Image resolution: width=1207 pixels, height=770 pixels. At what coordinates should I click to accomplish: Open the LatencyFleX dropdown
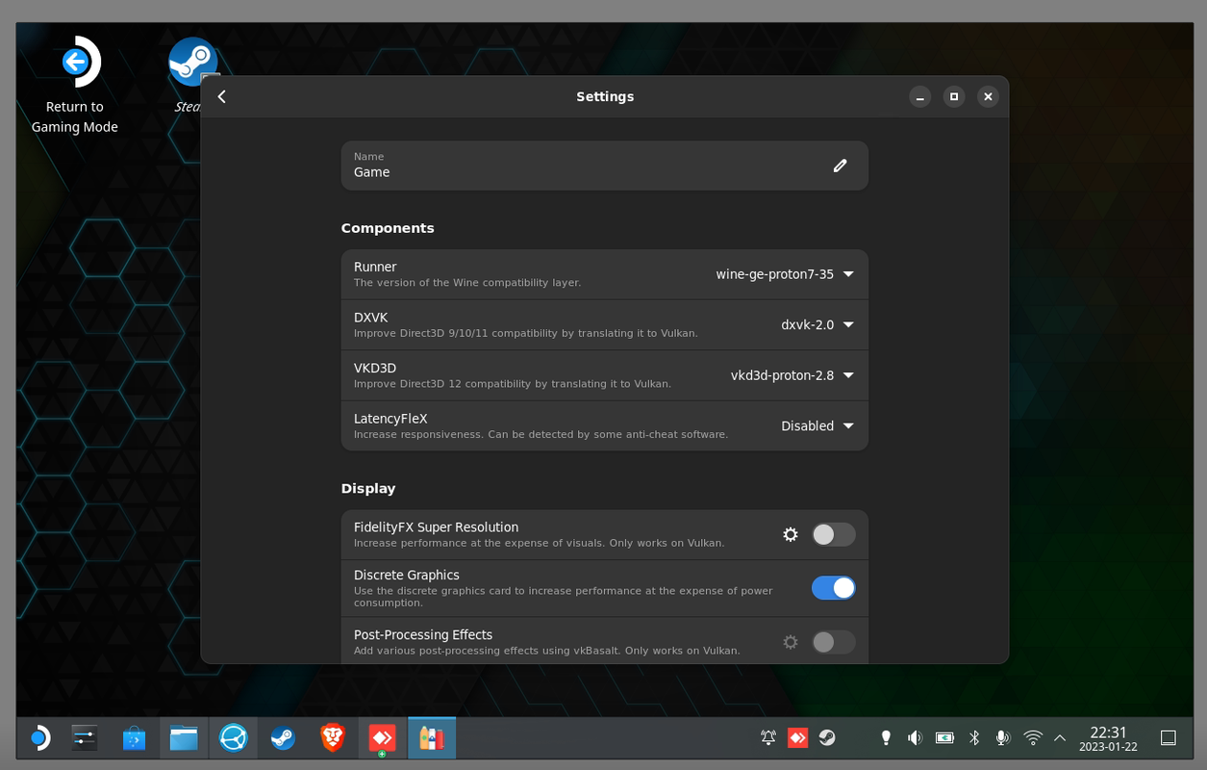tap(817, 426)
